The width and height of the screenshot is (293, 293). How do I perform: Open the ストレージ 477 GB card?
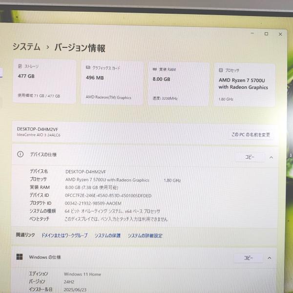coord(44,81)
